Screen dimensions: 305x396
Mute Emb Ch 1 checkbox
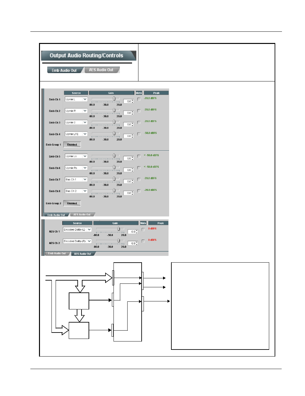[x=139, y=99]
